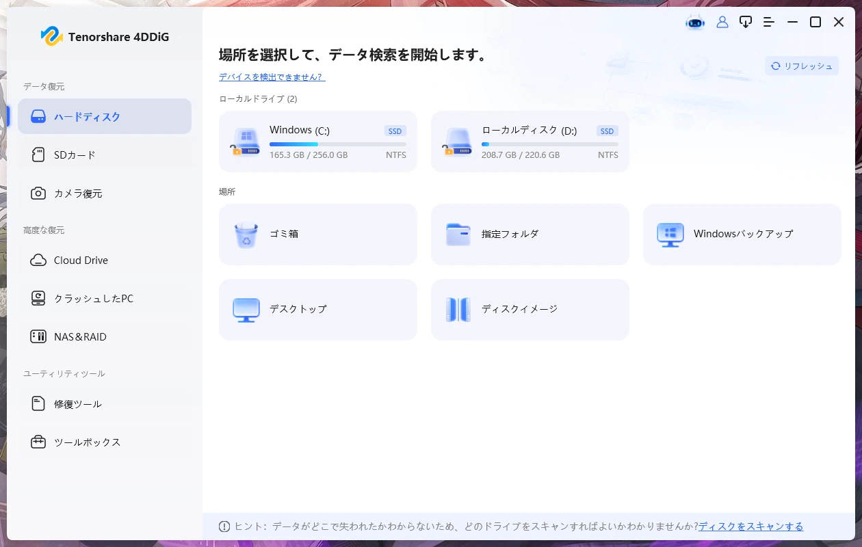Viewport: 862px width, 547px height.
Task: Click the SSD badge on ローカルディスク (D:)
Action: tap(608, 131)
